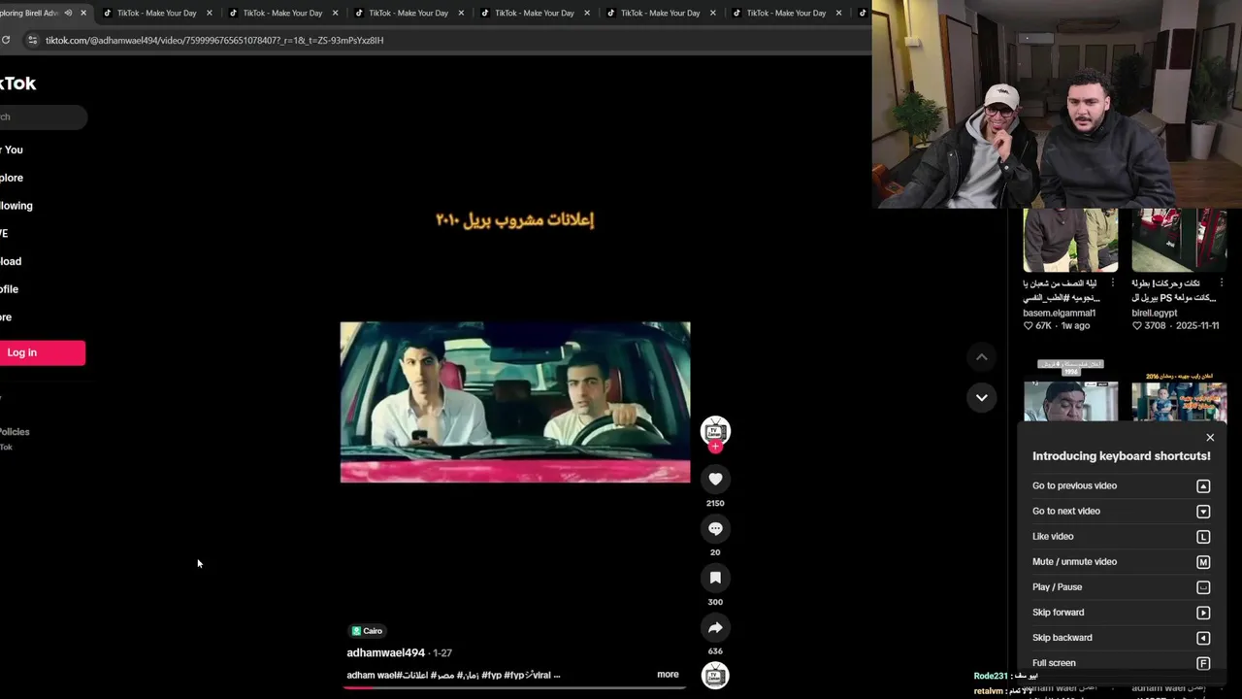The image size is (1242, 699).
Task: Click the L key icon in shortcuts
Action: (x=1203, y=537)
